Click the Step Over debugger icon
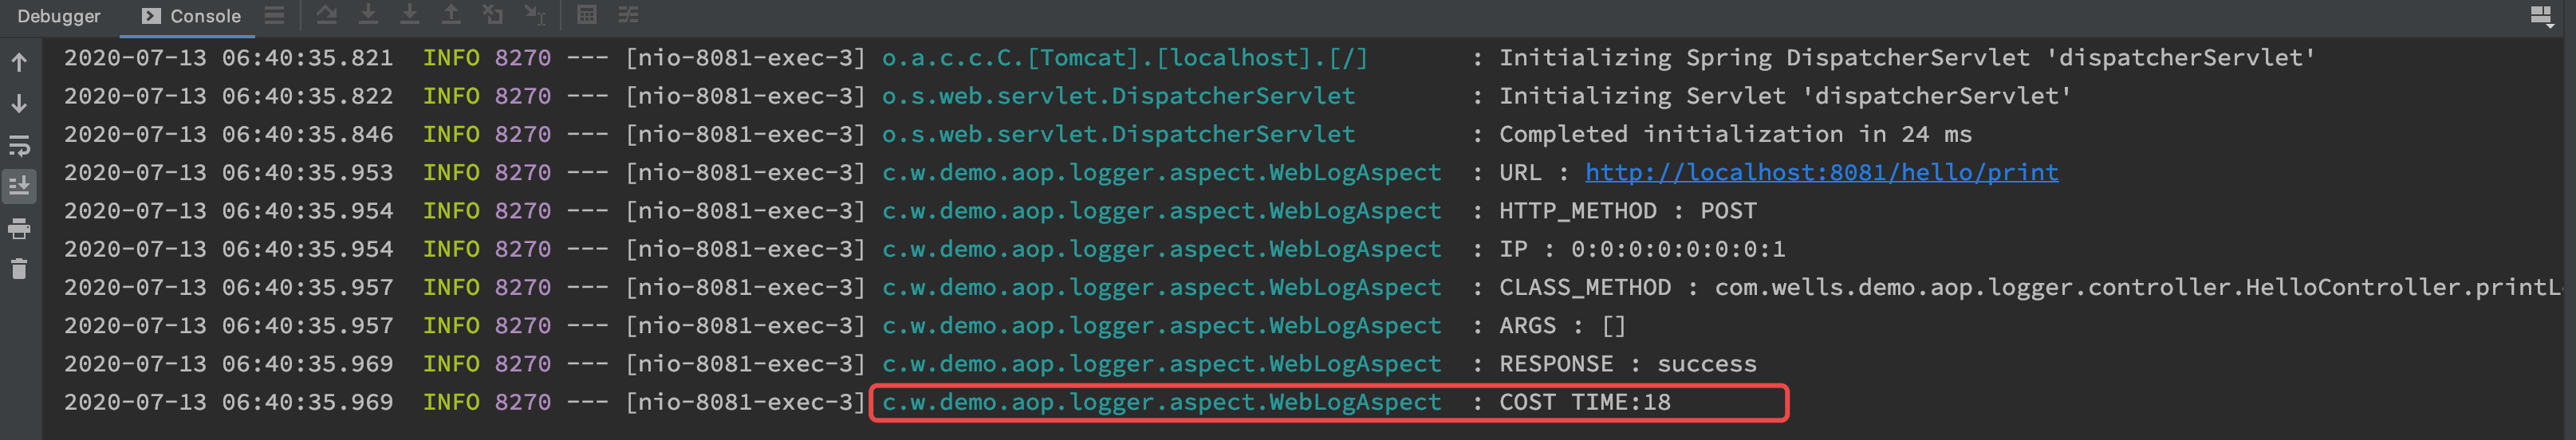2576x440 pixels. coord(369,15)
